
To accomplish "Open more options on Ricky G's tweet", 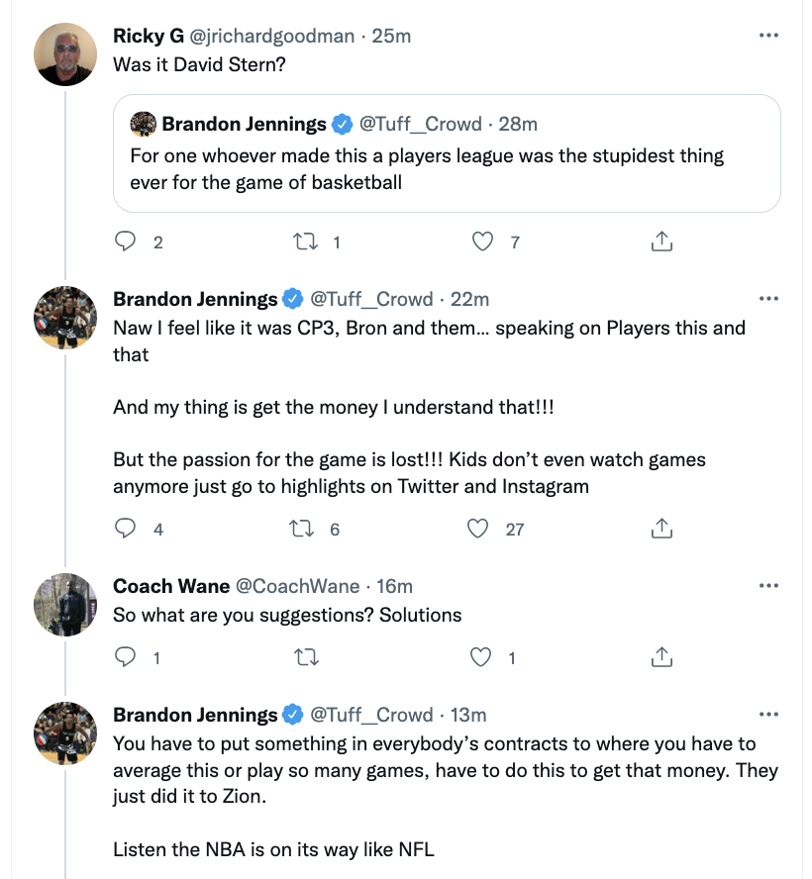I will 768,34.
